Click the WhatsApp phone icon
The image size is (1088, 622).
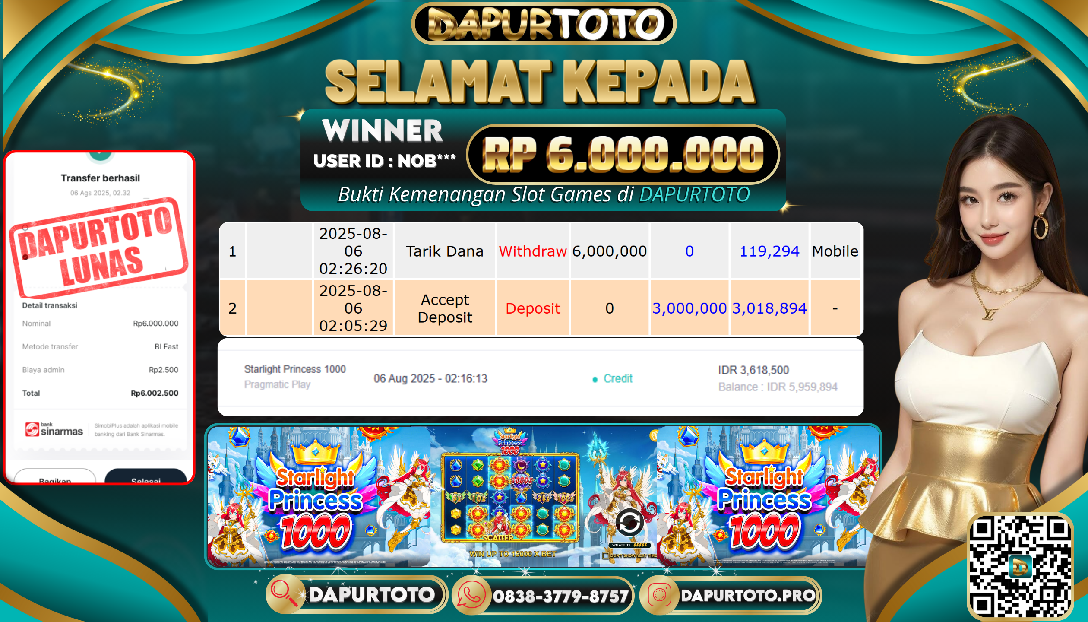pos(471,595)
